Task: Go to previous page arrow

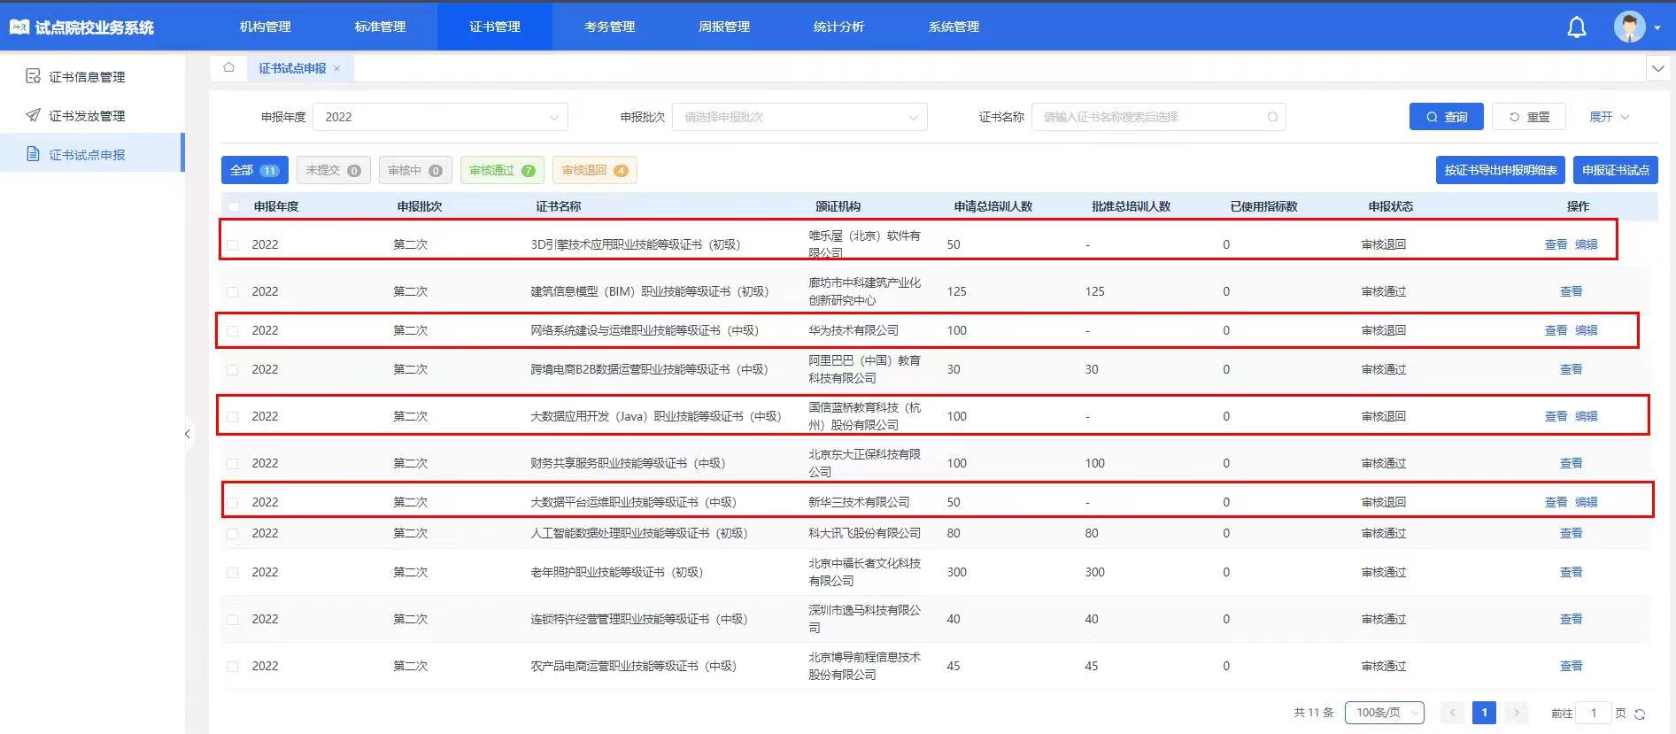Action: click(1452, 713)
